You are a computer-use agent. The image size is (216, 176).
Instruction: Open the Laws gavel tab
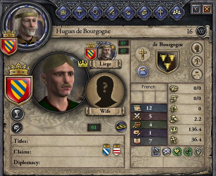click(80, 12)
